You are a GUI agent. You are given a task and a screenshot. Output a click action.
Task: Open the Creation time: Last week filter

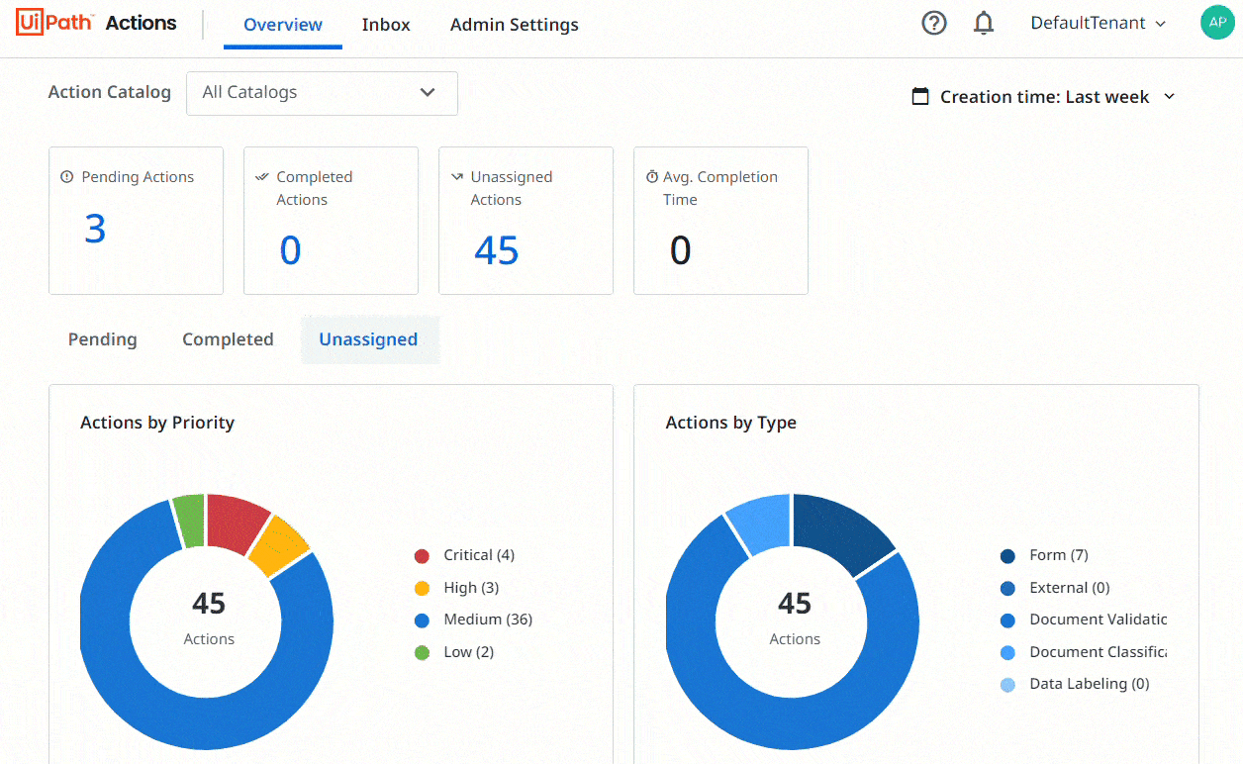tap(1044, 97)
